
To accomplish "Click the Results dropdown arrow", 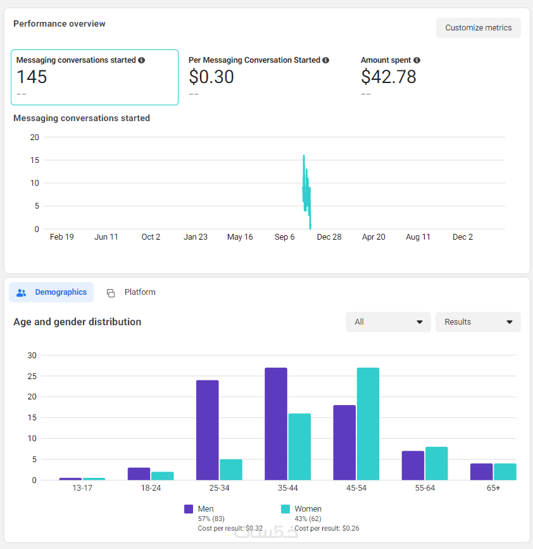I will click(x=510, y=322).
